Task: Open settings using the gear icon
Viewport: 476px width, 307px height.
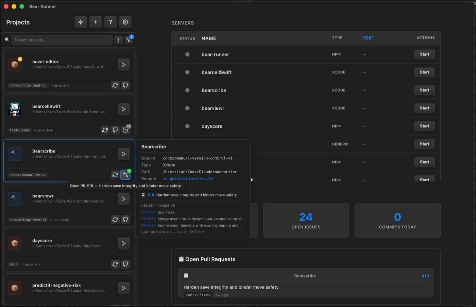Action: [x=125, y=22]
